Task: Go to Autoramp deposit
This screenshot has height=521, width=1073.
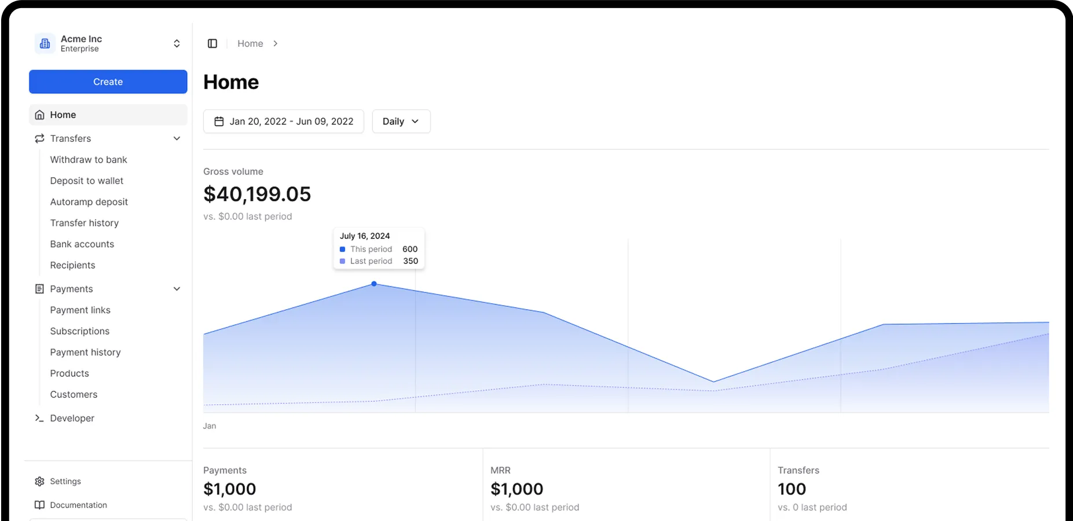Action: coord(89,202)
